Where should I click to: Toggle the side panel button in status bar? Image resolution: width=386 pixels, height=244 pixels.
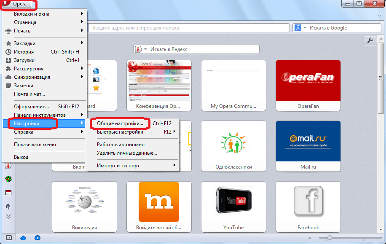click(8, 238)
